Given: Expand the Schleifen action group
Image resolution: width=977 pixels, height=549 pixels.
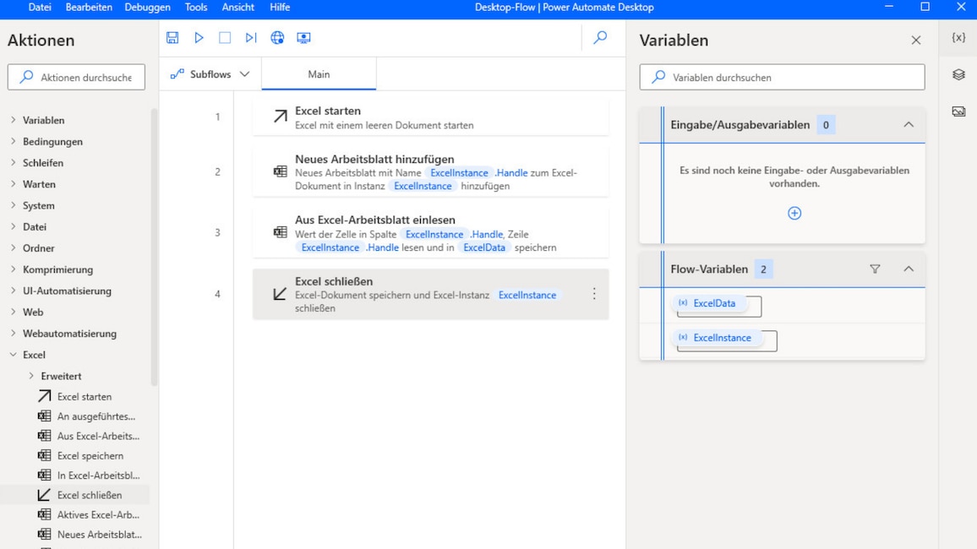Looking at the screenshot, I should (13, 162).
